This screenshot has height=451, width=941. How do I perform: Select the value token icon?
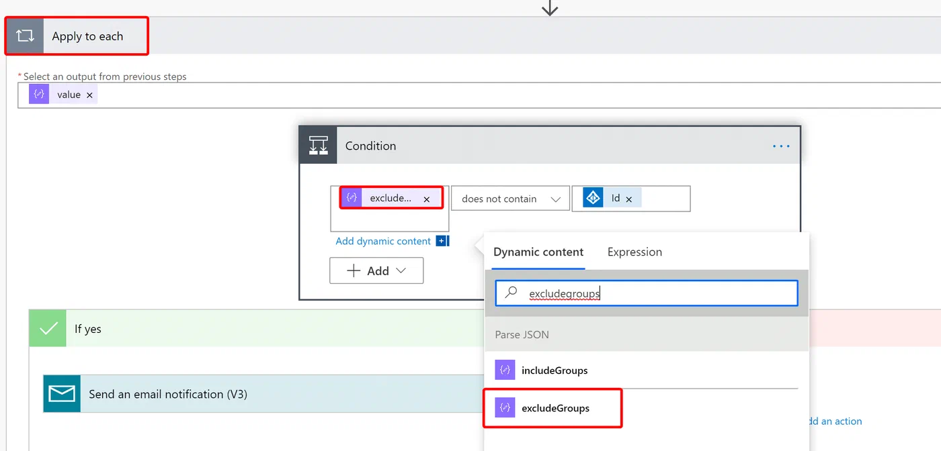[39, 95]
